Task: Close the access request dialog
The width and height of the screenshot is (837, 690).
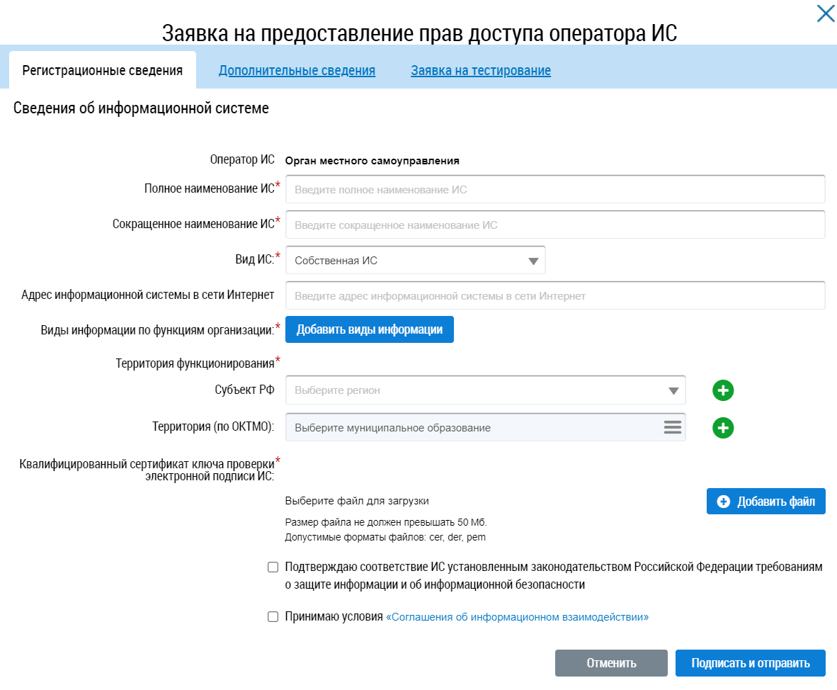Action: pos(826,13)
